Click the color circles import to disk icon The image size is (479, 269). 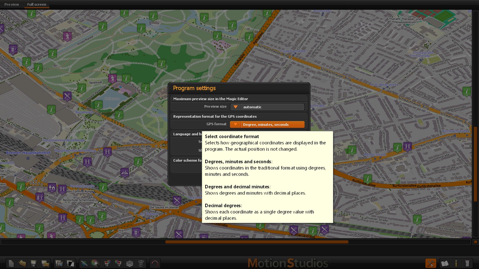tap(107, 263)
